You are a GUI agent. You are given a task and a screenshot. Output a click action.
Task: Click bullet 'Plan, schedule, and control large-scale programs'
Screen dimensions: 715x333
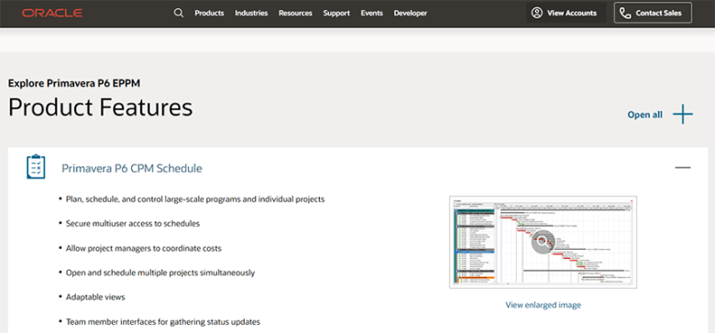click(195, 199)
